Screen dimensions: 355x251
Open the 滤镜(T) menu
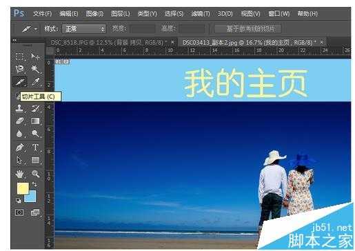point(201,14)
